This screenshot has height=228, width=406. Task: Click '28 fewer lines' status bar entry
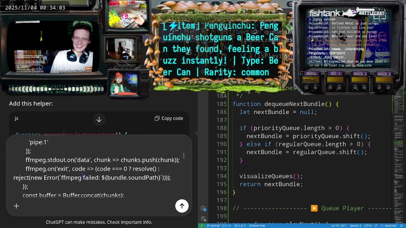point(257,226)
